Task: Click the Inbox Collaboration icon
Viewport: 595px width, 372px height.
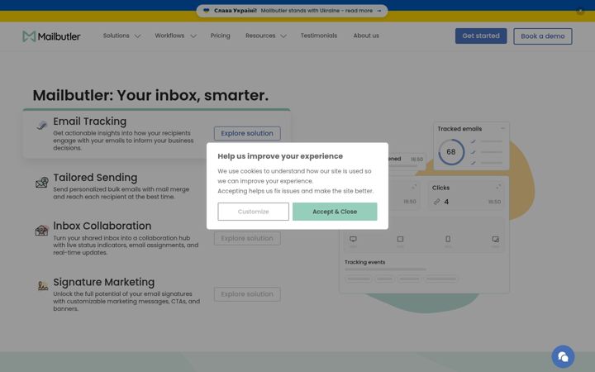Action: click(x=42, y=231)
